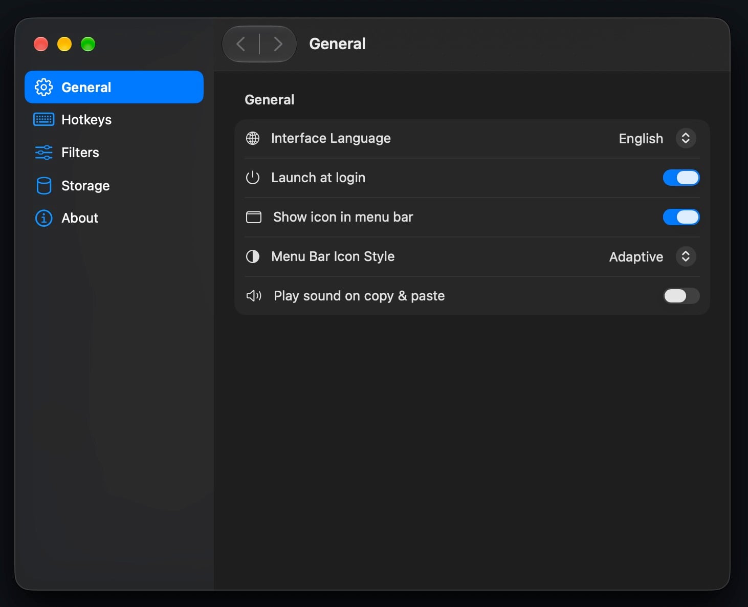Go forward with the right chevron
The height and width of the screenshot is (607, 748).
[x=278, y=44]
